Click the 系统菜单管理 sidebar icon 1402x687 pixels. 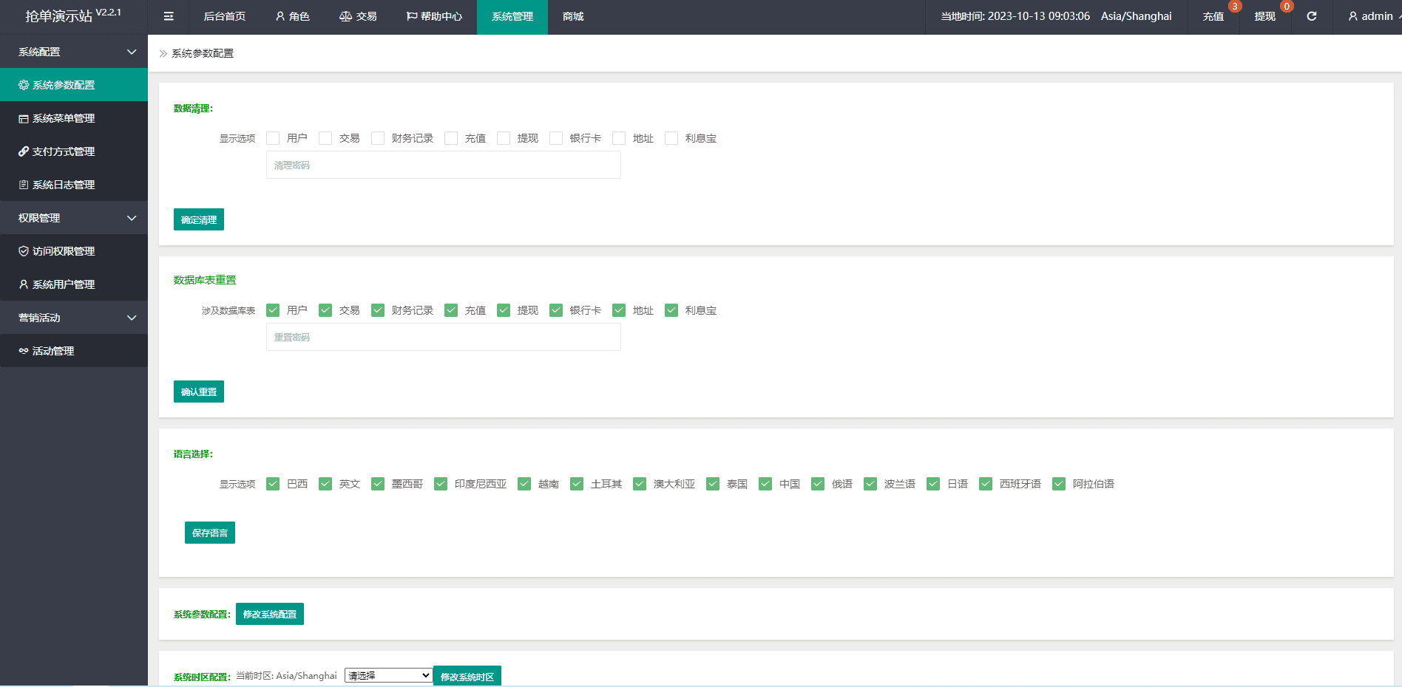[24, 118]
